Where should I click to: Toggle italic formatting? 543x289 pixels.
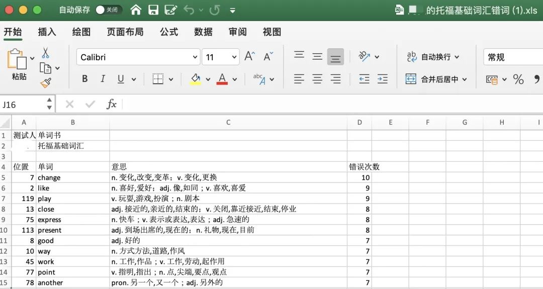coord(103,79)
